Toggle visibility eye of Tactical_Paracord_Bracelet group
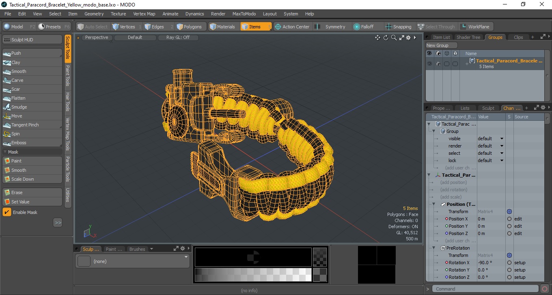The height and width of the screenshot is (295, 552). [x=429, y=64]
